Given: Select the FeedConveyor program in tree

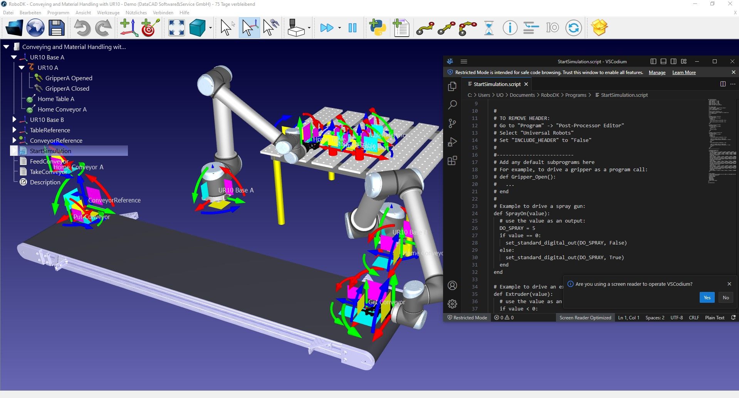Looking at the screenshot, I should [49, 161].
